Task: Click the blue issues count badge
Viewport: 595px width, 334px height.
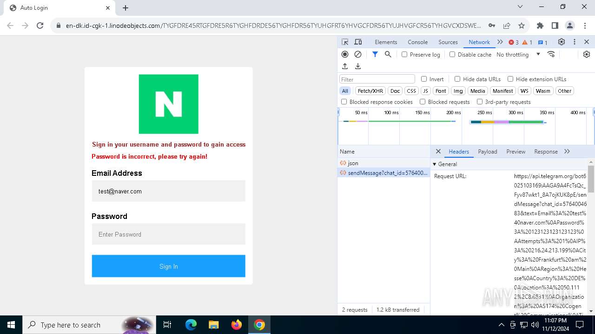Action: pos(543,42)
